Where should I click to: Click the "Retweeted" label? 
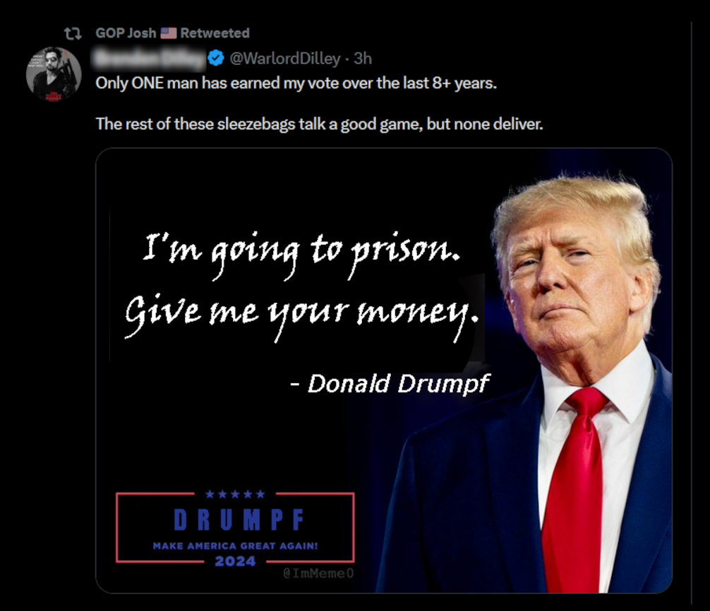(x=215, y=33)
